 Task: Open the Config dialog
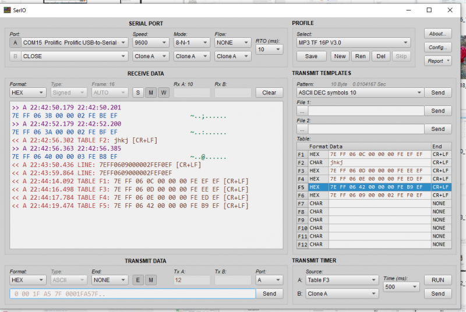[438, 47]
